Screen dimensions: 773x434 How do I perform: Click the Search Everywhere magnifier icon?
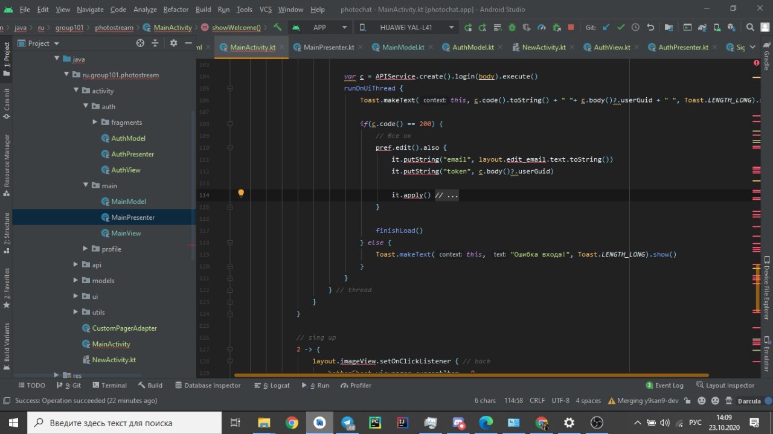749,27
